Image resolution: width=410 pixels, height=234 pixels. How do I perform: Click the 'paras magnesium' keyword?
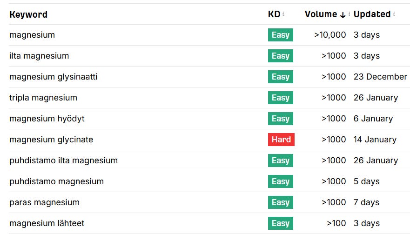[x=44, y=202]
